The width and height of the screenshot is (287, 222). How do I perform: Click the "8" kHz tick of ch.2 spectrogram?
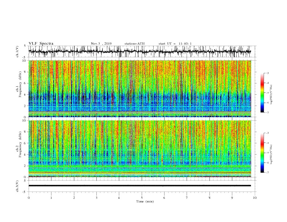(x=25, y=132)
